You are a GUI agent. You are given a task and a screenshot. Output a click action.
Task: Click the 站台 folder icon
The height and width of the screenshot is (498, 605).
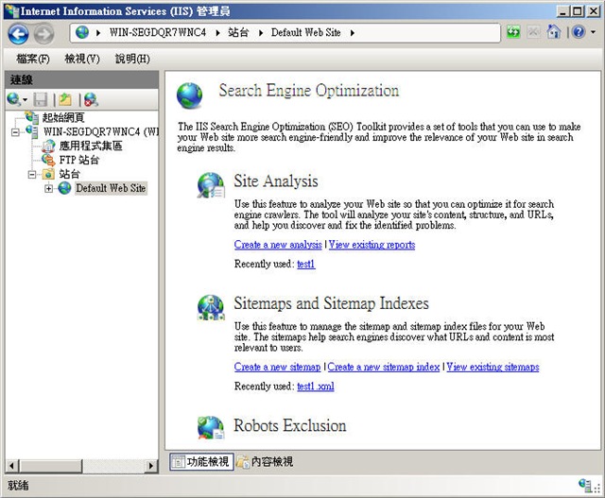(48, 174)
